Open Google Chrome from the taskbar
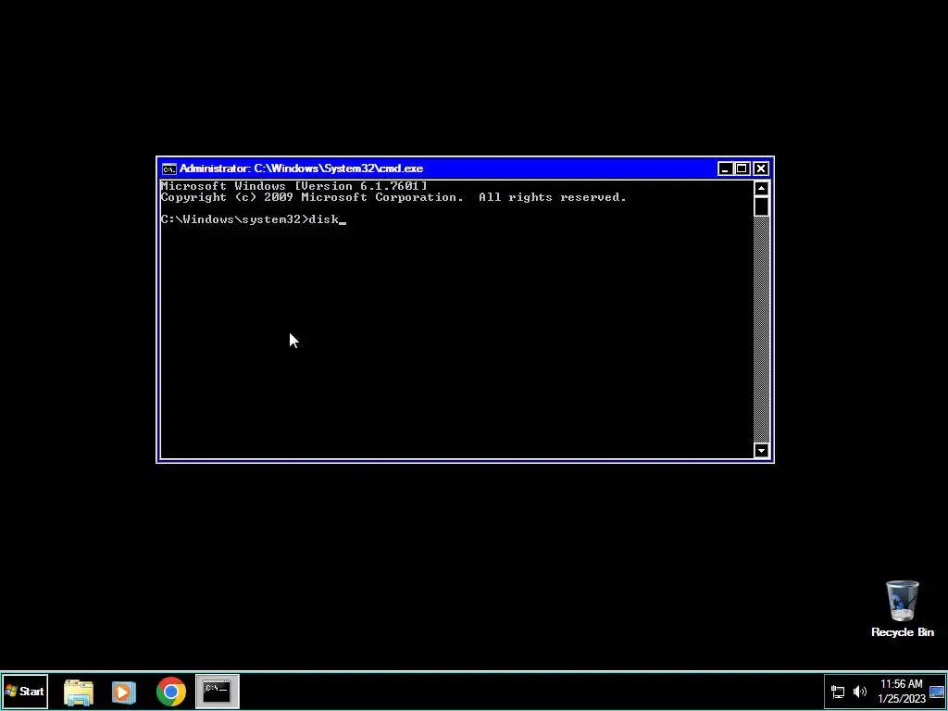The height and width of the screenshot is (711, 948). coord(171,692)
